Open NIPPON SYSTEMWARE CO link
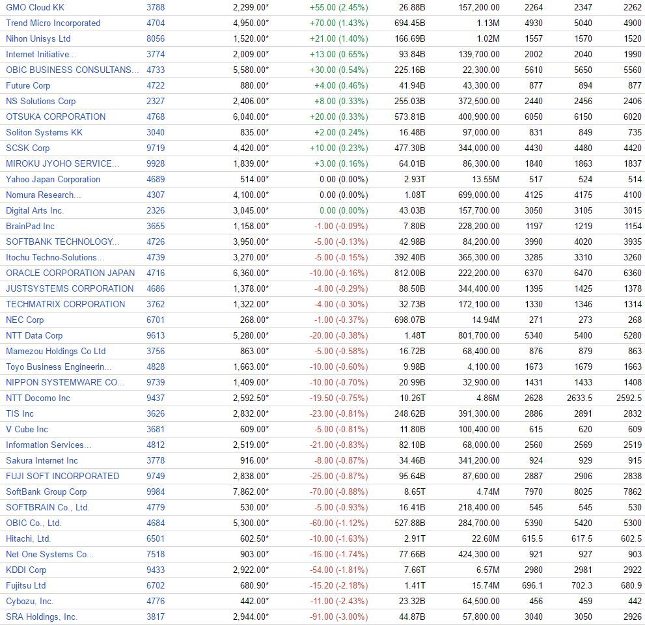Viewport: 645px width, 625px height. [x=65, y=383]
